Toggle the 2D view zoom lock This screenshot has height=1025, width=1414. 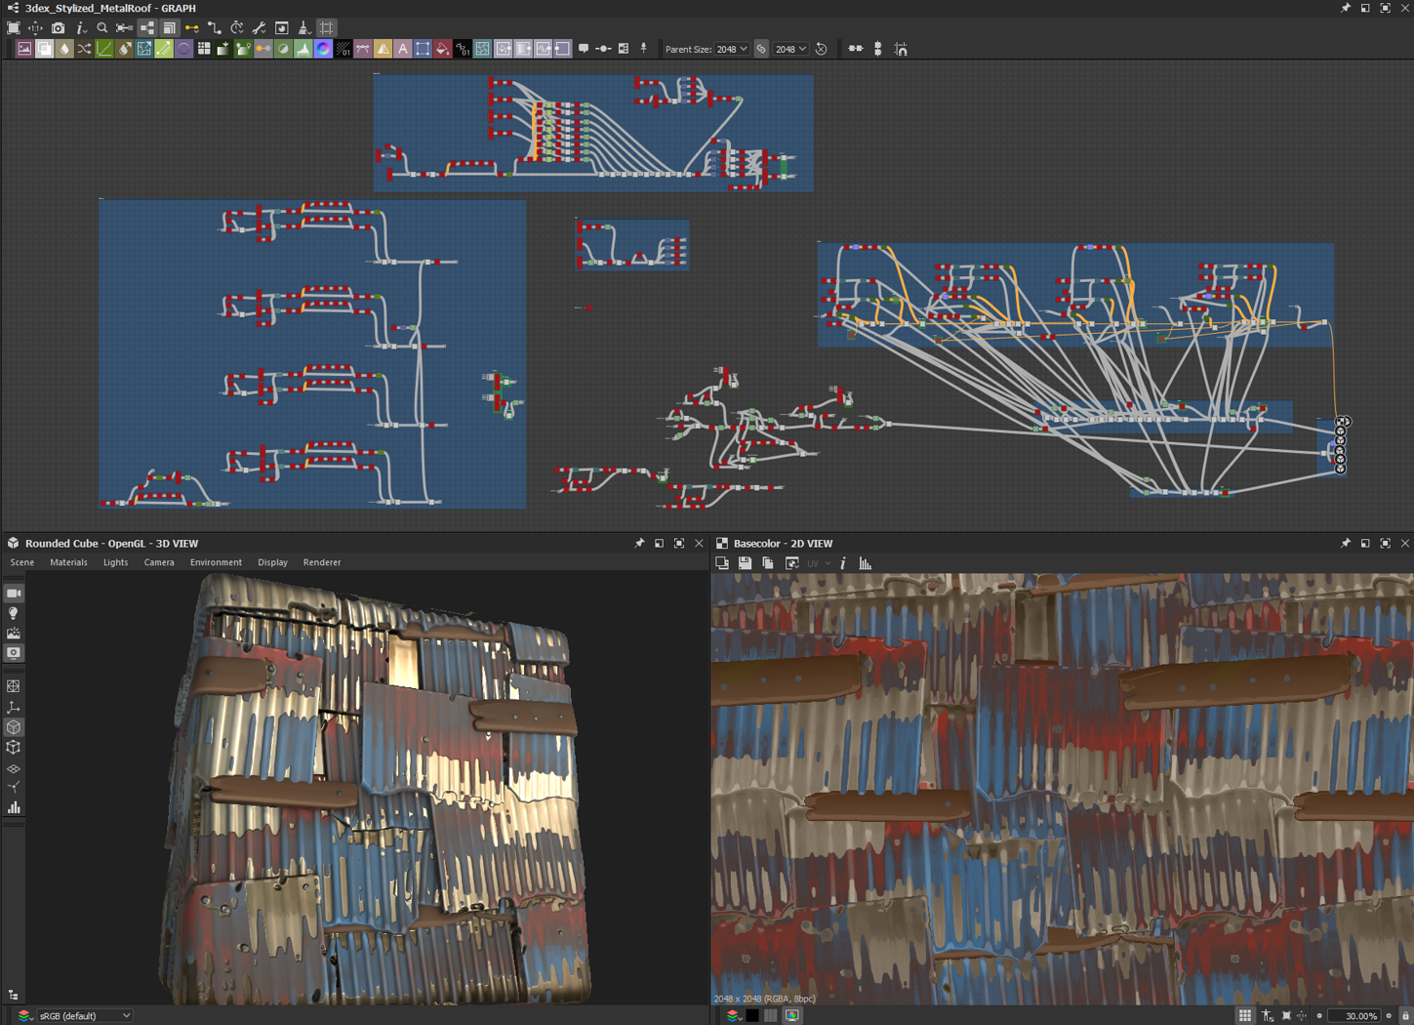point(1406,1016)
